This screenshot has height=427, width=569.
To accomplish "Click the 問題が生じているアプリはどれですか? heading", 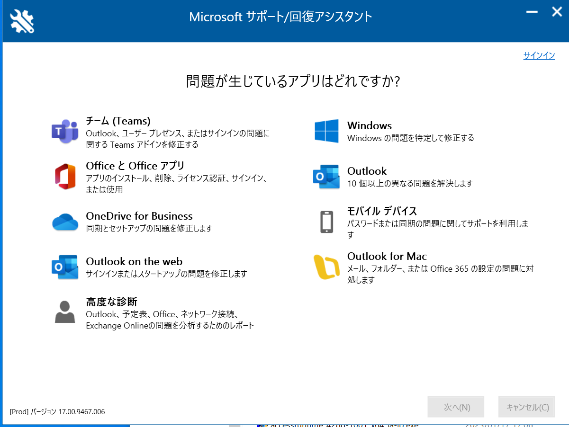I will tap(293, 81).
